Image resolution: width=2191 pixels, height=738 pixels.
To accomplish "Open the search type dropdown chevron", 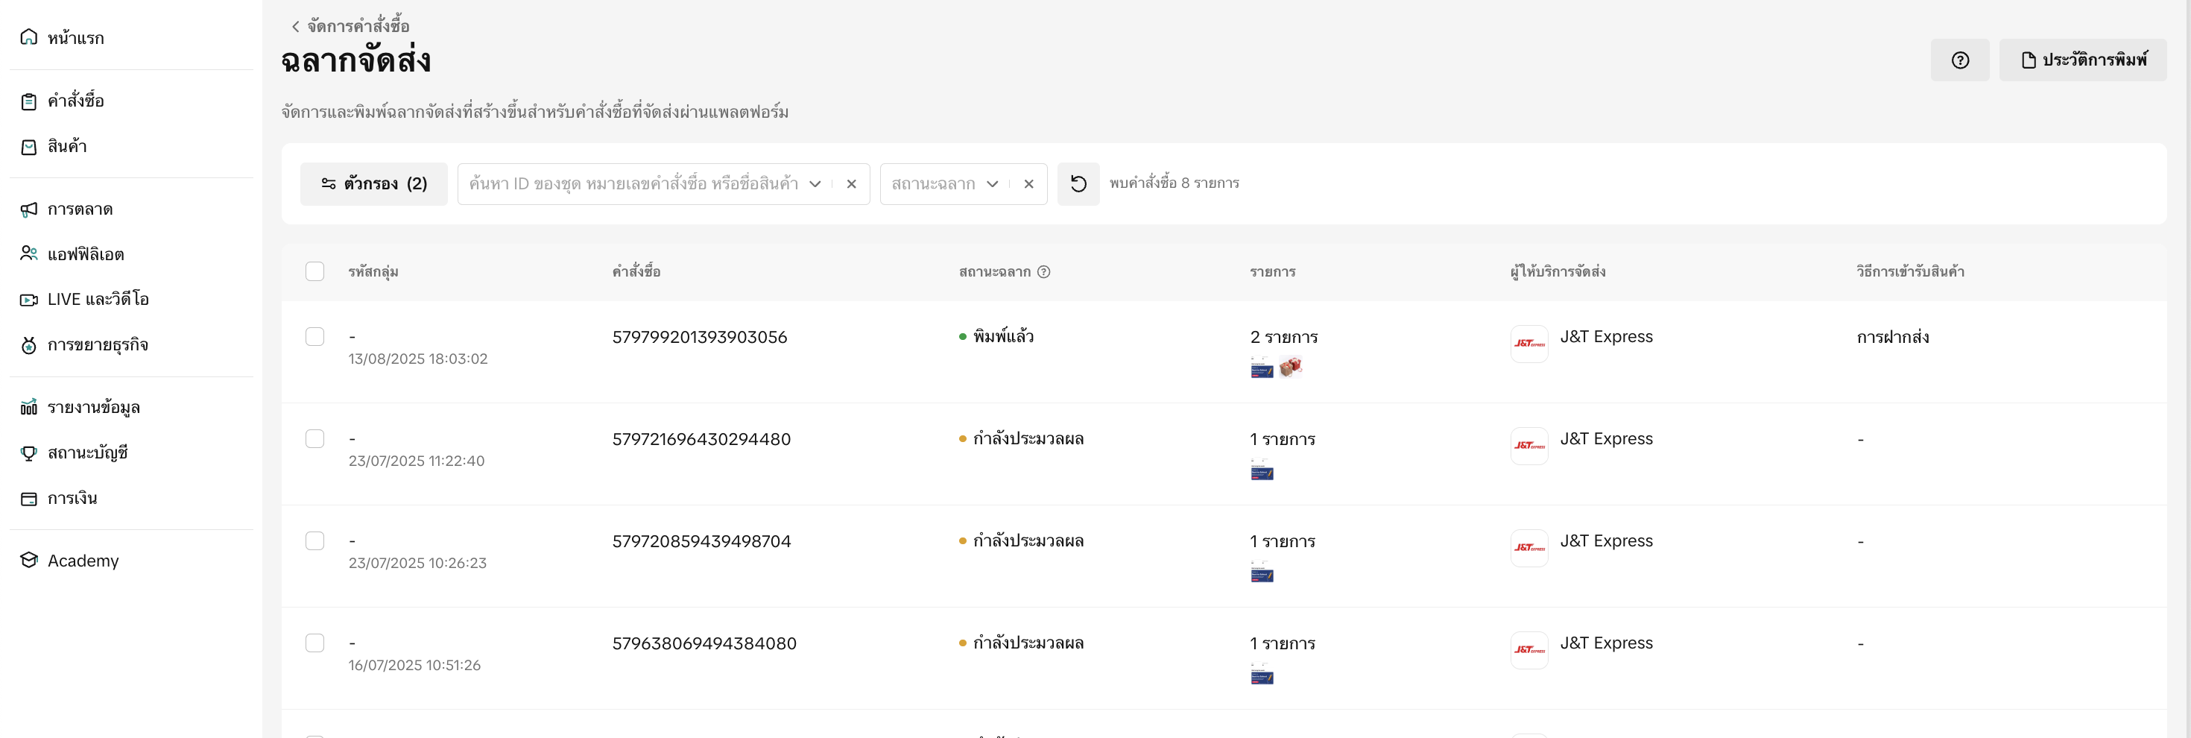I will tap(815, 184).
